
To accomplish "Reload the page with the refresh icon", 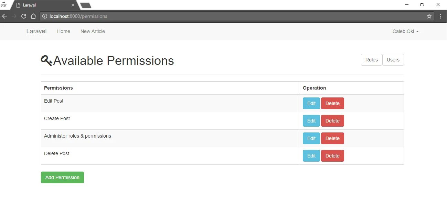I will [x=24, y=16].
